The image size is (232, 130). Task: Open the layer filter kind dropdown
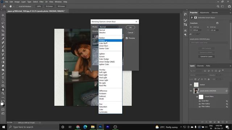coord(196,71)
